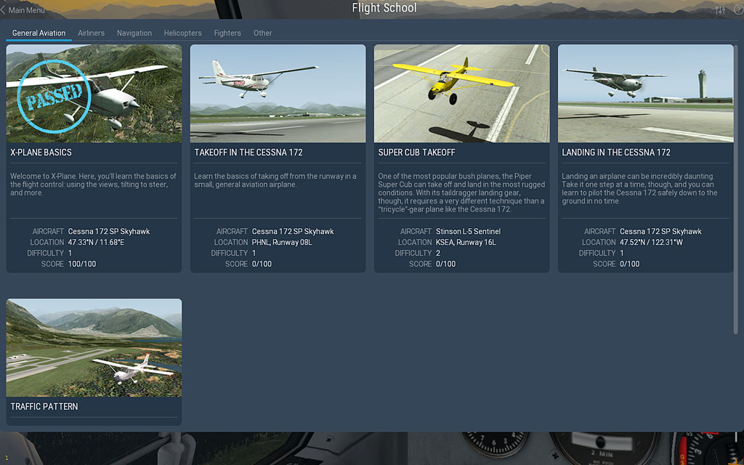Click the TRAFFIC PATTERN lesson title
Image resolution: width=744 pixels, height=465 pixels.
coord(44,407)
